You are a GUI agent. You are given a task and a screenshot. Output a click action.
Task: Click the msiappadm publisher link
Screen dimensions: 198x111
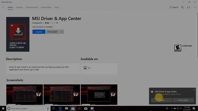point(37,23)
